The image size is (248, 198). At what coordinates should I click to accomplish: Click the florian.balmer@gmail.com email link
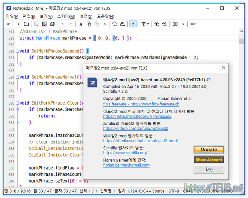(x=126, y=165)
